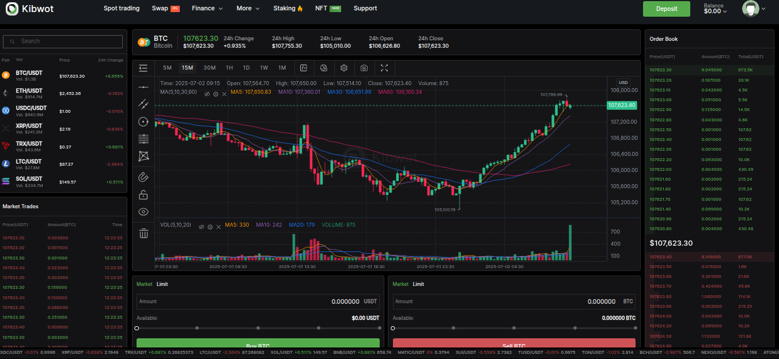Enable the magnet snap mode

pos(143,177)
